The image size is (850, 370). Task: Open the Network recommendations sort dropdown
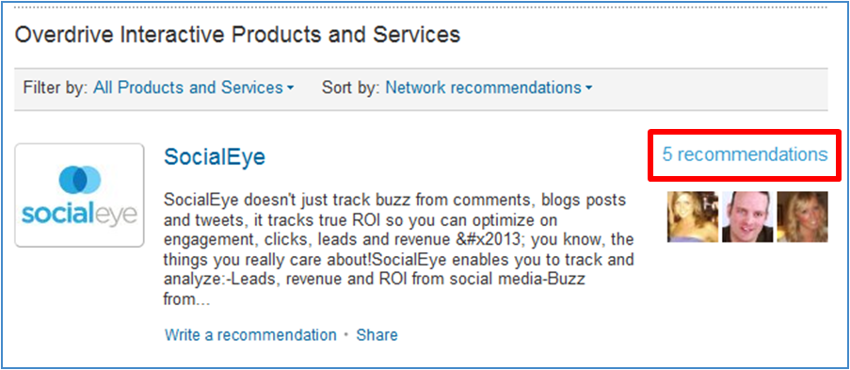489,88
